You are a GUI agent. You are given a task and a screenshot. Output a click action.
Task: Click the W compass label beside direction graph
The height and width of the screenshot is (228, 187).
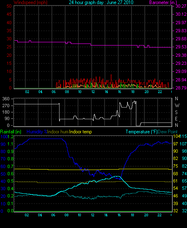point(177,106)
